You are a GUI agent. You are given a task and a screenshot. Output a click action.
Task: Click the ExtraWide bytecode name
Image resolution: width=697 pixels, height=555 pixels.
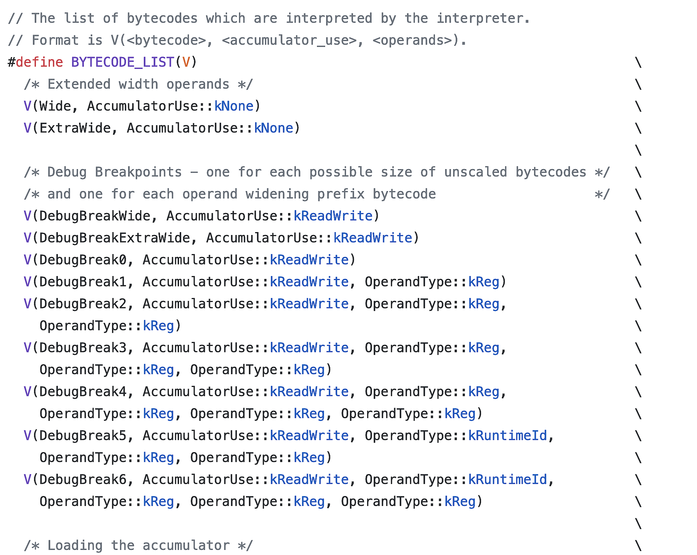(x=75, y=128)
